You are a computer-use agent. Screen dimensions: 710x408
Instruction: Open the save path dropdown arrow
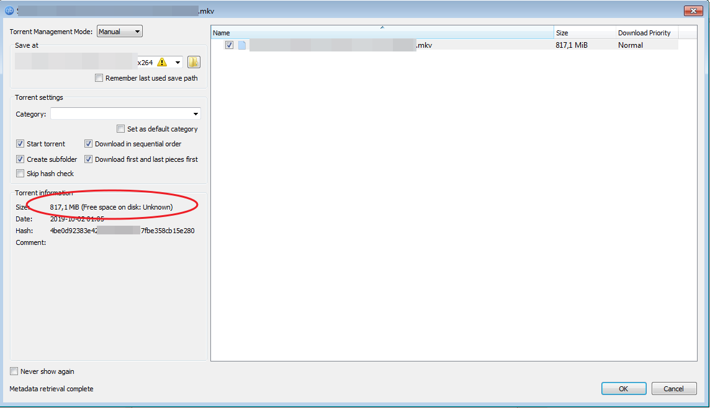tap(178, 61)
